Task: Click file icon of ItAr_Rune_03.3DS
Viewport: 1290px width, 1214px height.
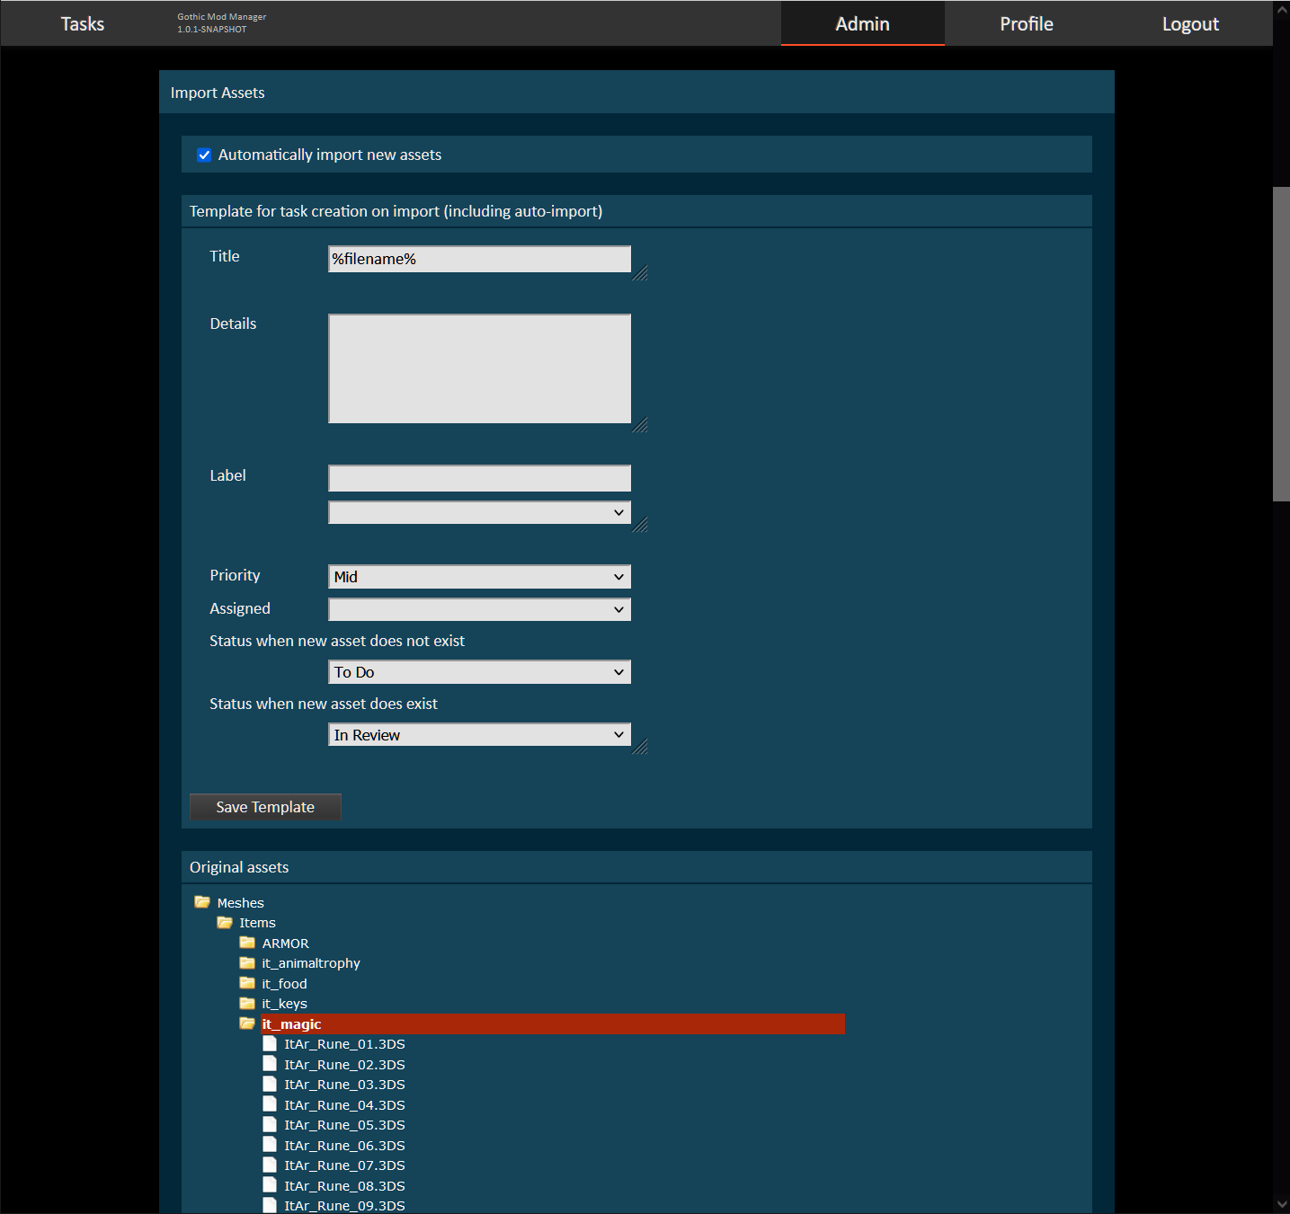Action: [x=270, y=1085]
